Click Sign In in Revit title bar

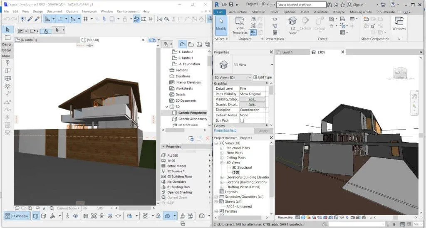point(358,5)
